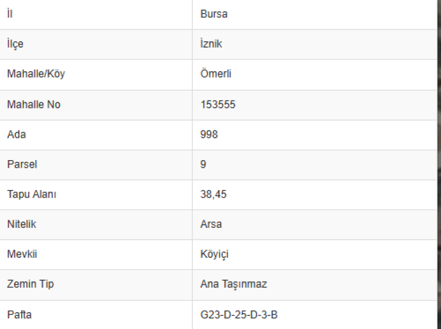This screenshot has width=441, height=329.
Task: Select the Nitelik label cell
Action: pos(22,225)
